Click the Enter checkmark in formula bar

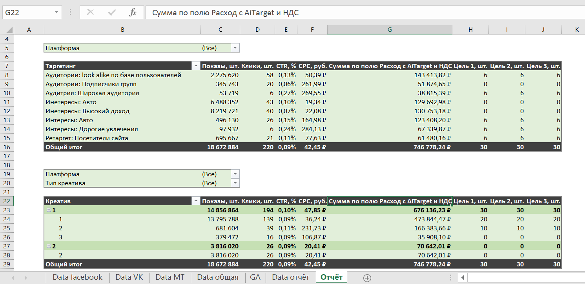(x=112, y=13)
